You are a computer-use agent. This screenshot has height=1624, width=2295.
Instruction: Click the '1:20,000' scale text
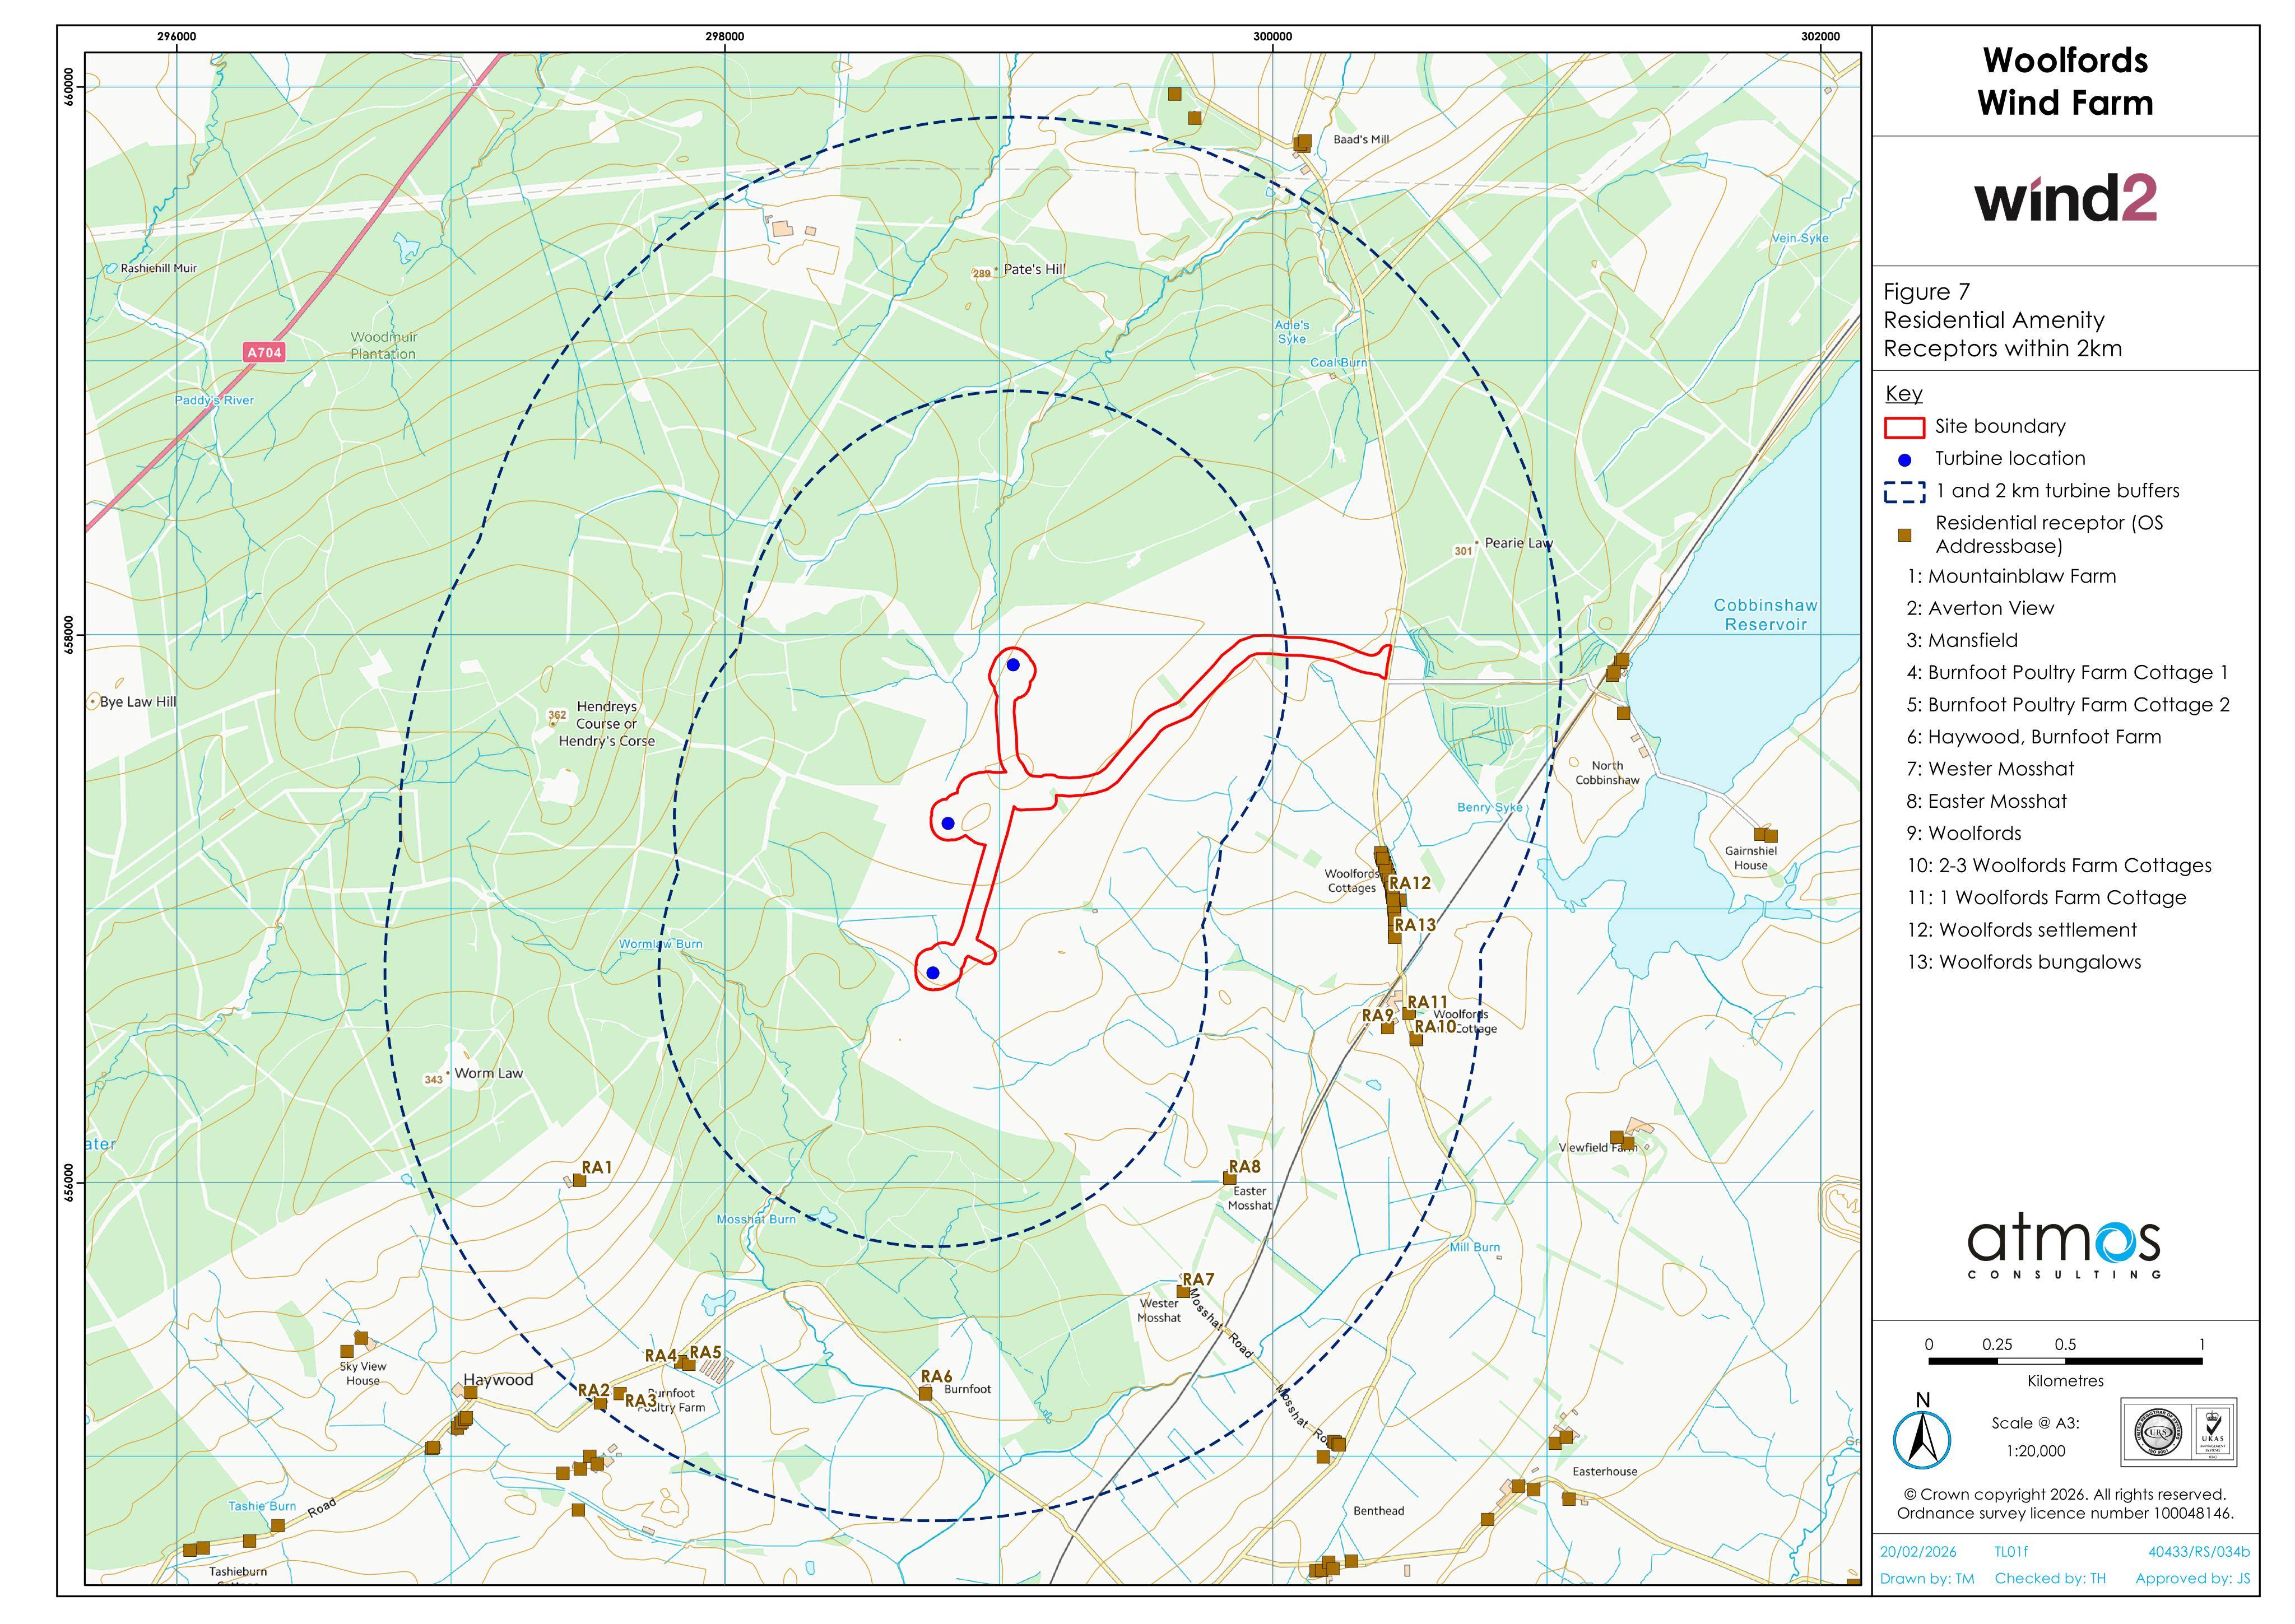[x=2035, y=1451]
